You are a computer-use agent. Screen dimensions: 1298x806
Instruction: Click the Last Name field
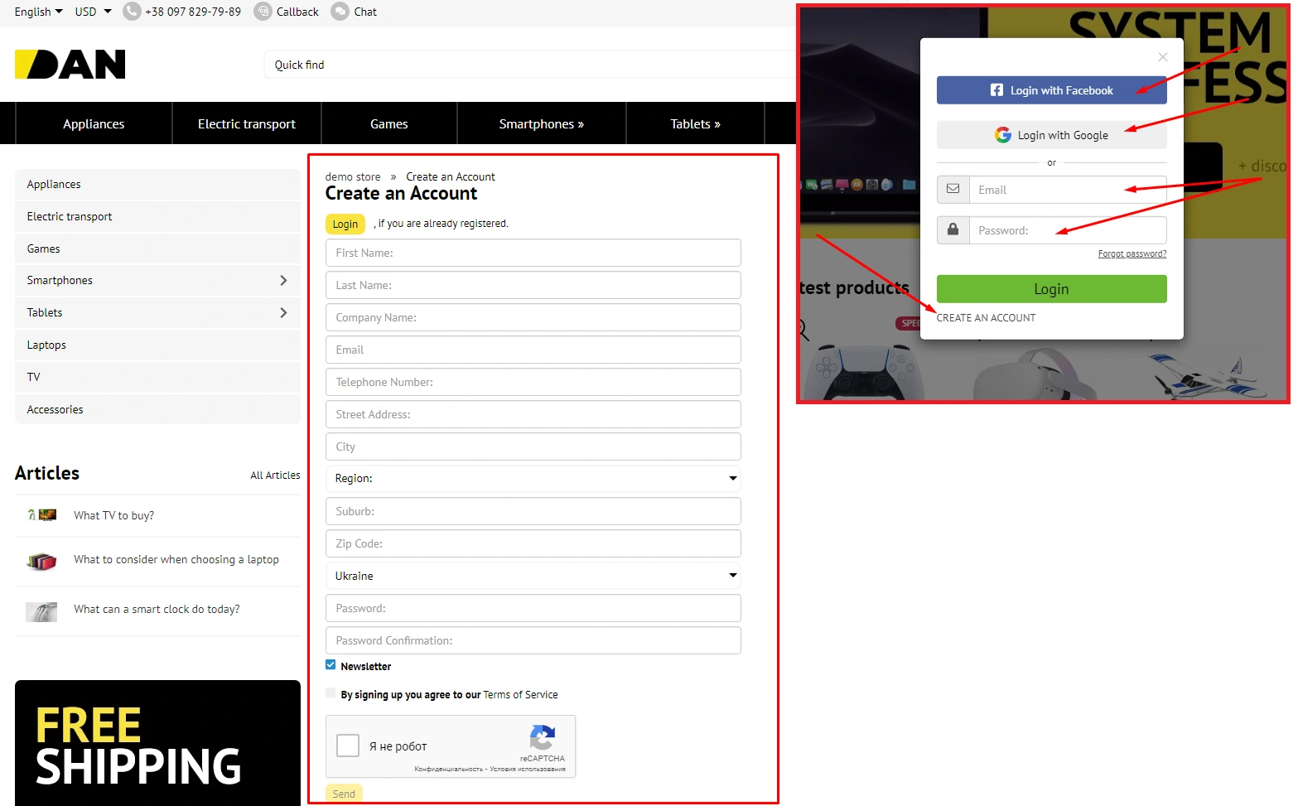(533, 285)
